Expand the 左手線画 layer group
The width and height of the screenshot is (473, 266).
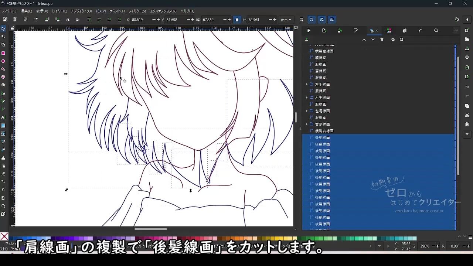(307, 85)
